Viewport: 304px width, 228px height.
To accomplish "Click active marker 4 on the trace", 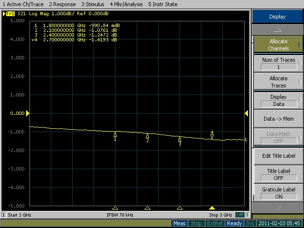I will (x=212, y=136).
